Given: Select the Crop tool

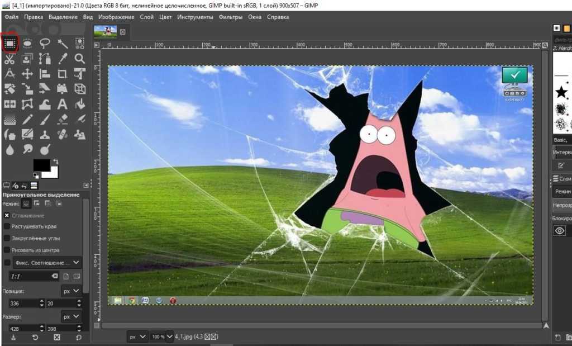Looking at the screenshot, I should [x=63, y=74].
